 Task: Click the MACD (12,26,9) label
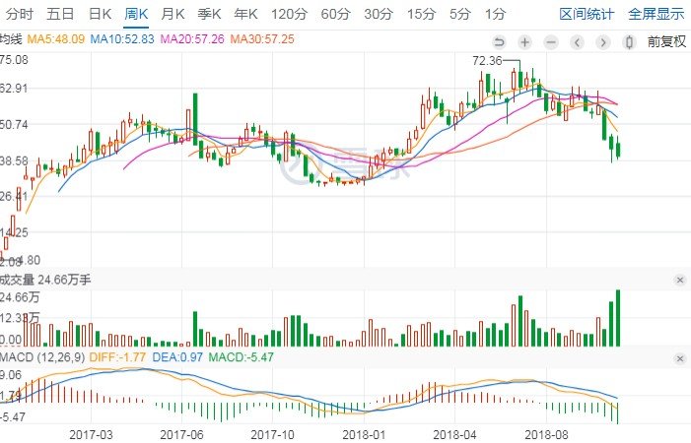pyautogui.click(x=42, y=356)
